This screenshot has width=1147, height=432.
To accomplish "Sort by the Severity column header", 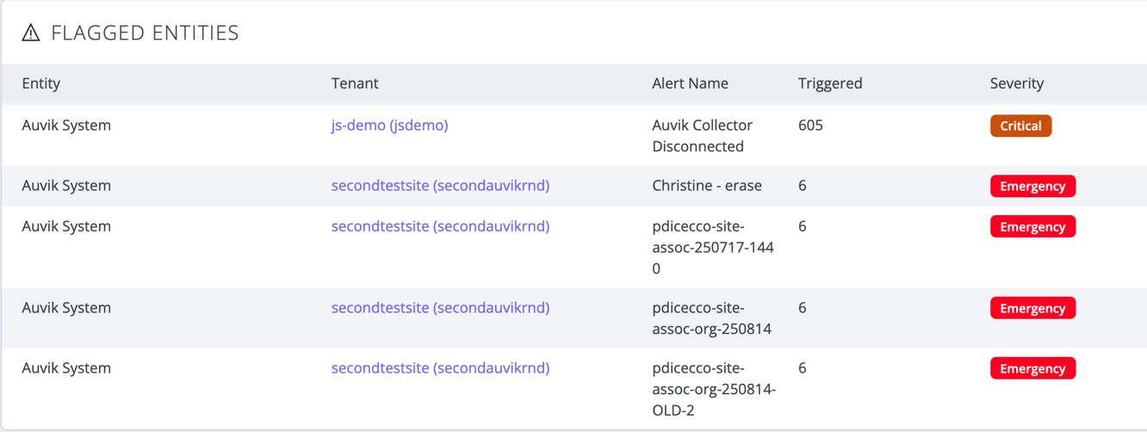I will pos(1017,83).
